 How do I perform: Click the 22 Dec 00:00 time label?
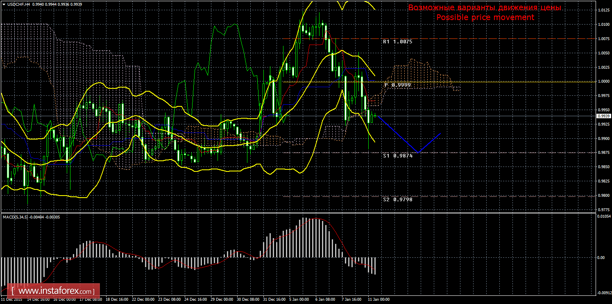tap(143, 299)
